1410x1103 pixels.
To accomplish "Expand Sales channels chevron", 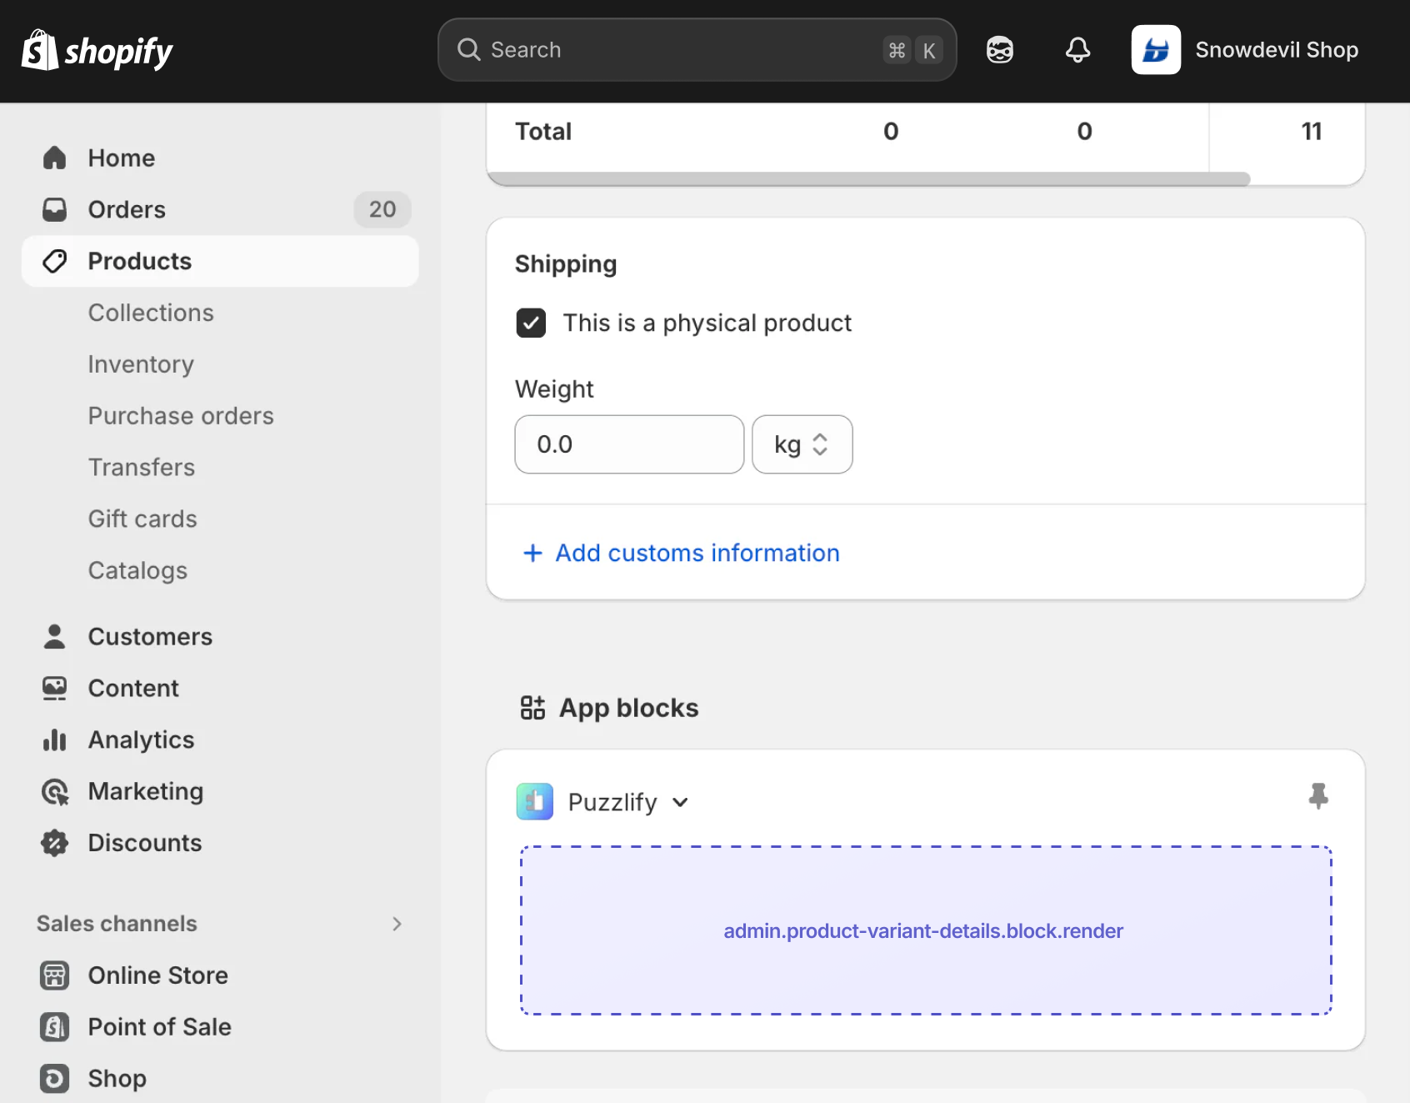I will (x=397, y=924).
